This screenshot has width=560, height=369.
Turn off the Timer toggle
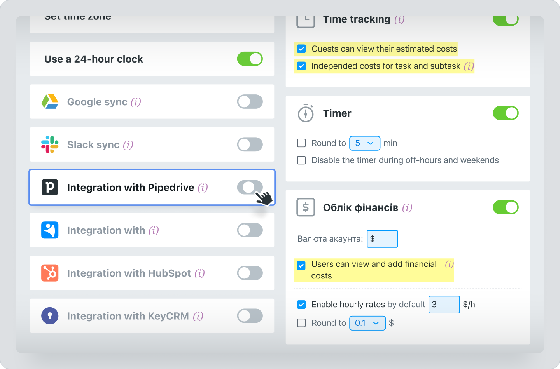(x=506, y=113)
